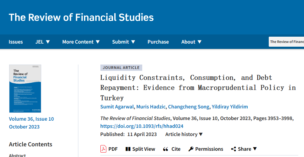The height and width of the screenshot is (157, 304).
Task: Click the journal cover thumbnail
Action: coord(25,89)
